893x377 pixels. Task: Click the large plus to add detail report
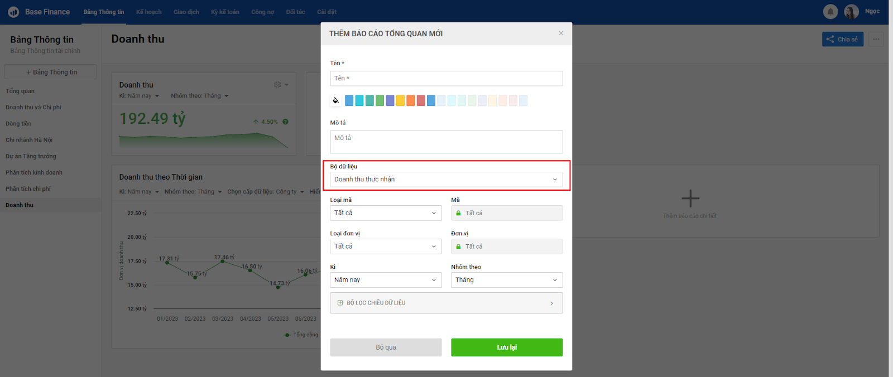pos(690,198)
